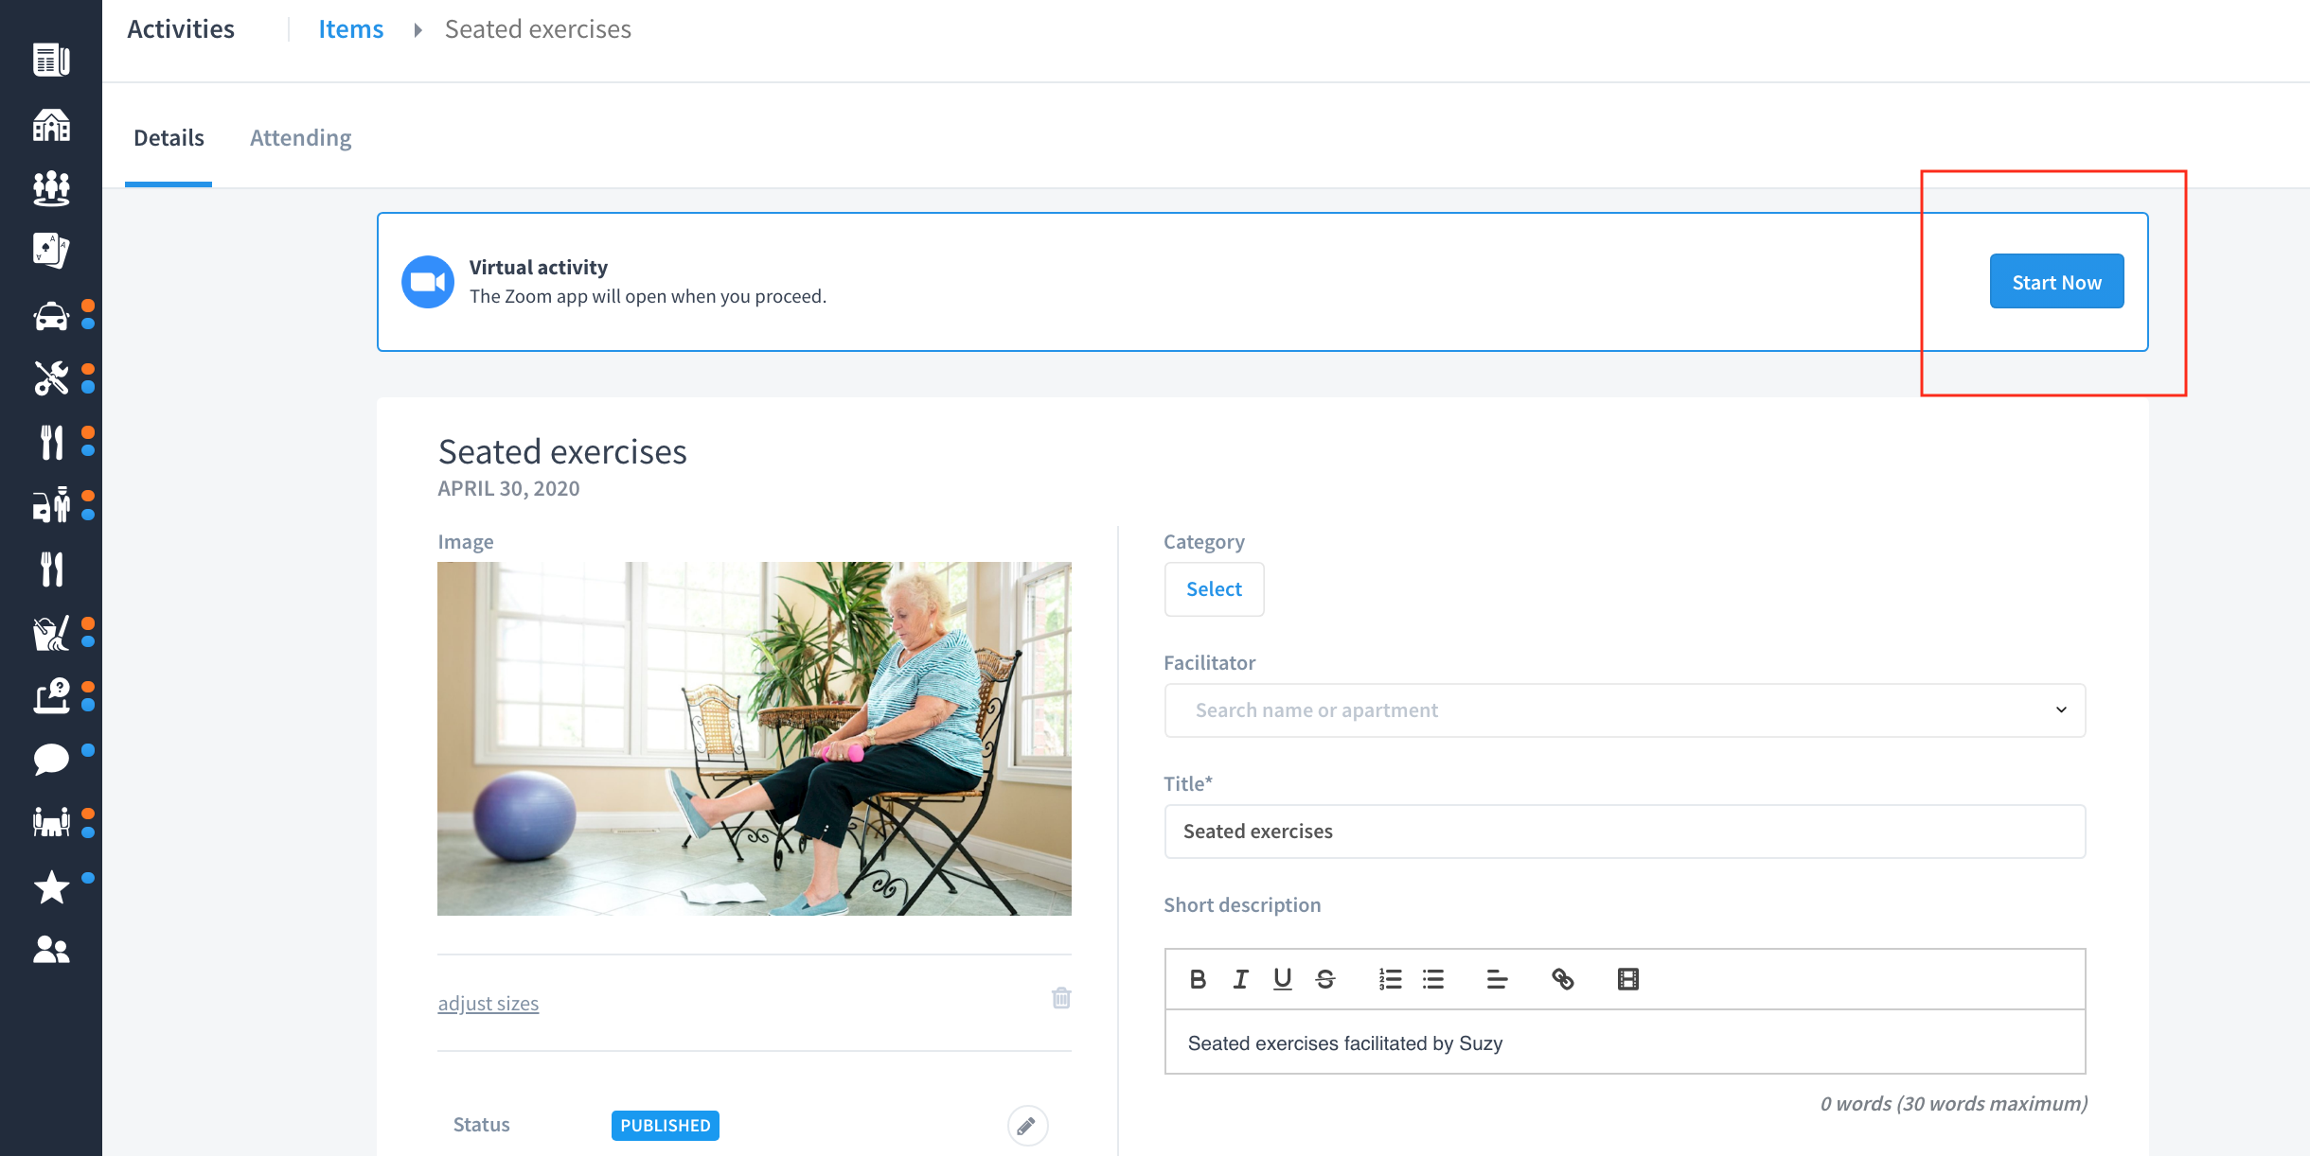This screenshot has width=2310, height=1156.
Task: Go to Items breadcrumb link
Action: [350, 29]
